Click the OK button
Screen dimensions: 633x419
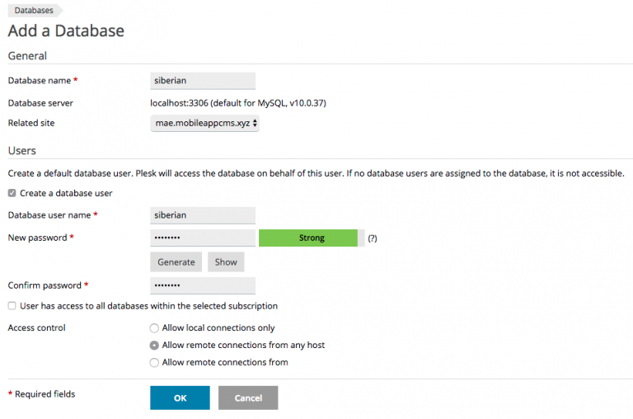tap(180, 398)
